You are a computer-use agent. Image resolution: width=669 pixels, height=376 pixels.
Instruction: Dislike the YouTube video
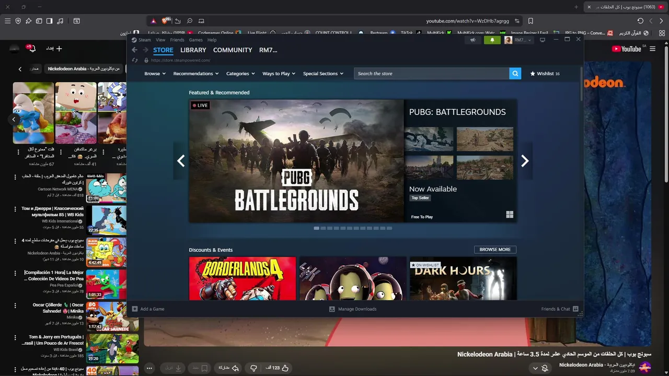click(253, 368)
